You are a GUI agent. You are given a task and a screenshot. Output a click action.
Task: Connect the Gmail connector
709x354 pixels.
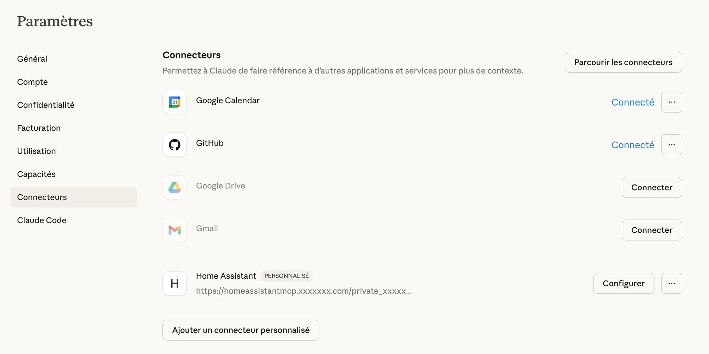652,230
